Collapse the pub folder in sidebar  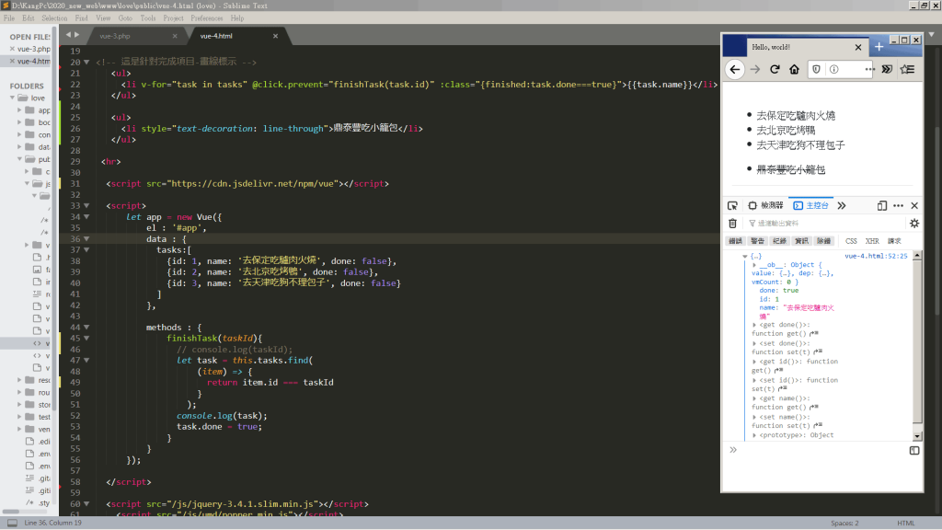tap(19, 159)
